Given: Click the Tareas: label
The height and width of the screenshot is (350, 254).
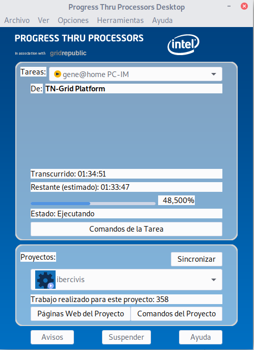Looking at the screenshot, I should pos(33,72).
